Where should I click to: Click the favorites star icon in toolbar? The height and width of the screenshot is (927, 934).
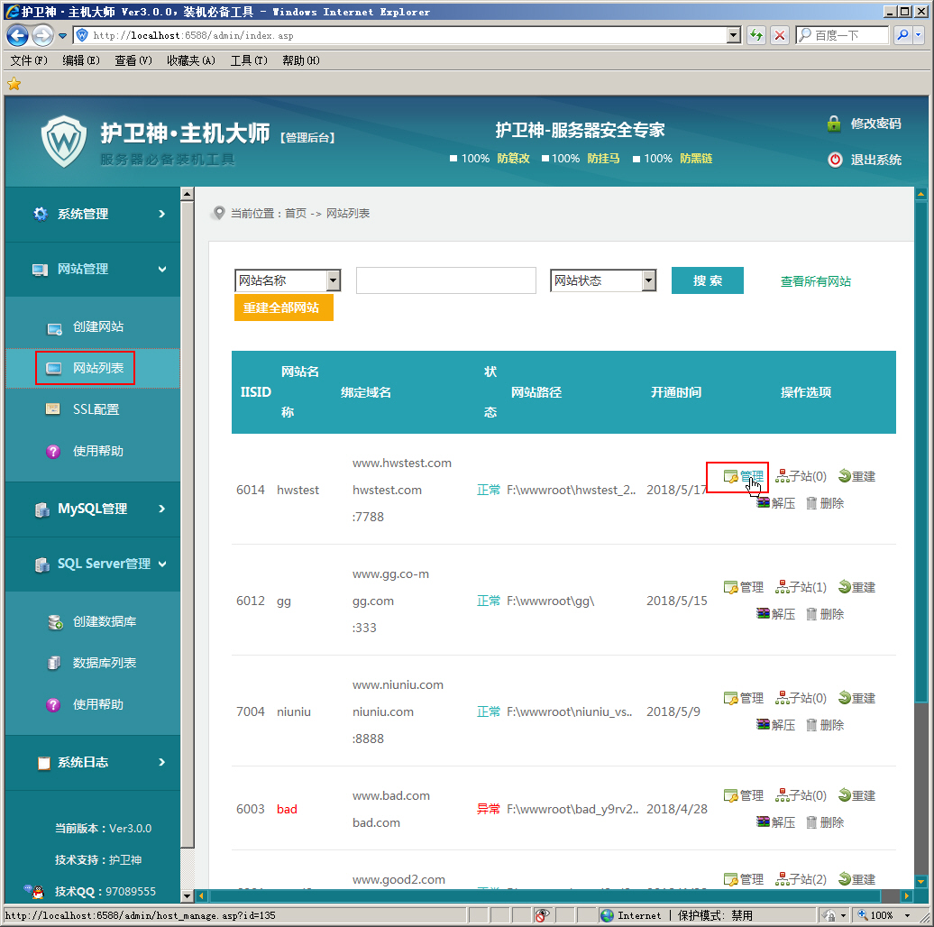[x=14, y=84]
